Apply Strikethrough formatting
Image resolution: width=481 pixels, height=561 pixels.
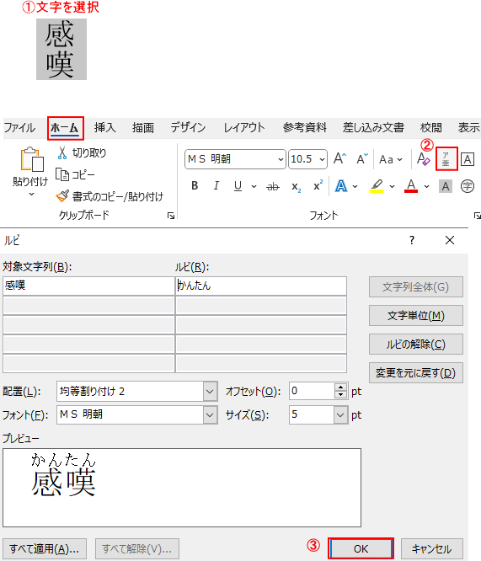pyautogui.click(x=273, y=186)
